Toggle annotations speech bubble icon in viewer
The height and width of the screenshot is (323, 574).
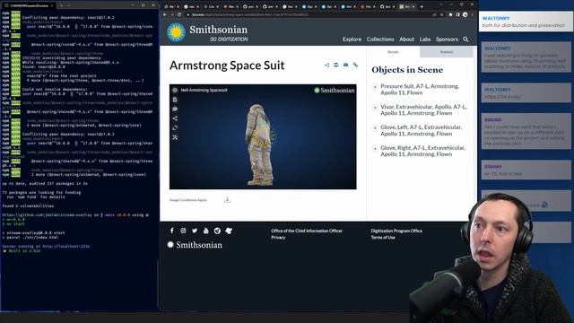(x=175, y=109)
